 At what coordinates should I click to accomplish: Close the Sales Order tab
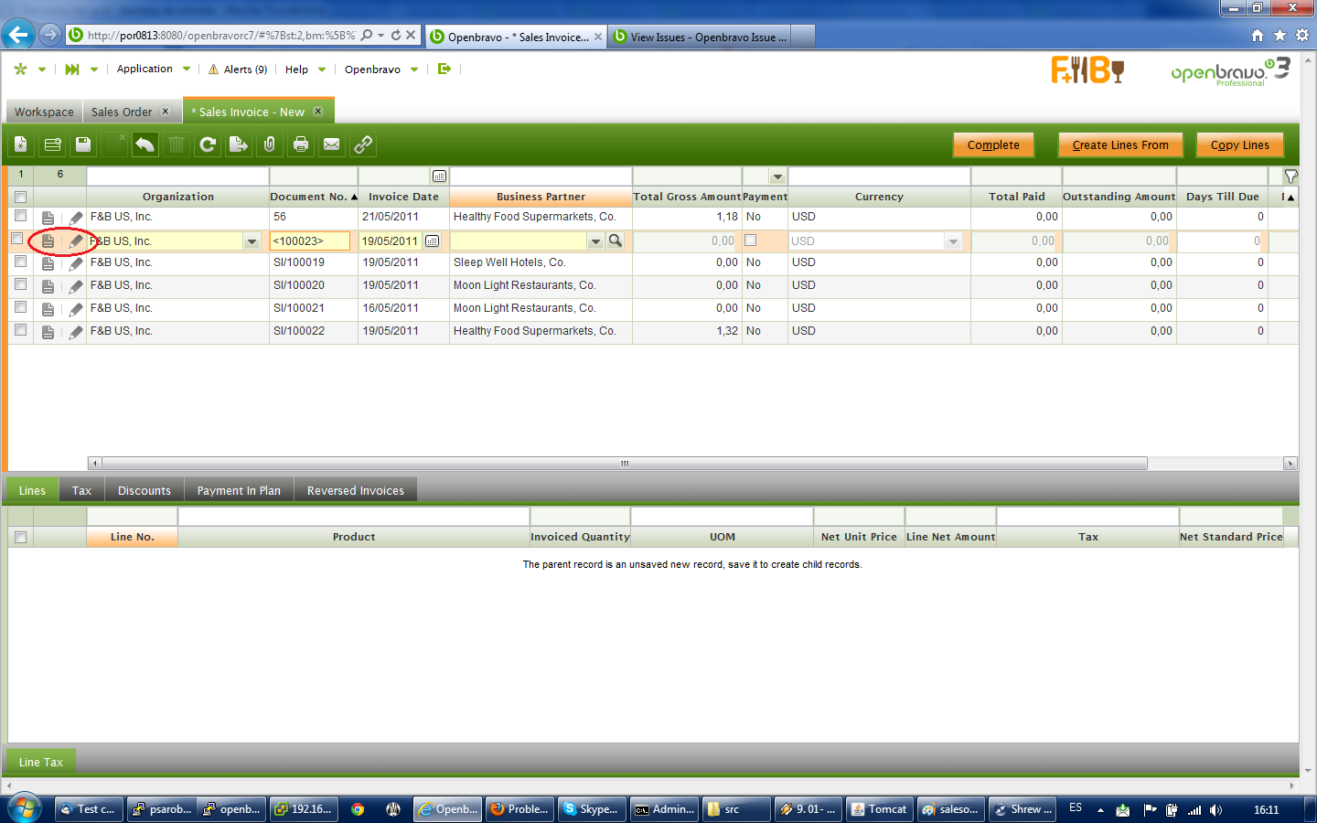click(166, 112)
